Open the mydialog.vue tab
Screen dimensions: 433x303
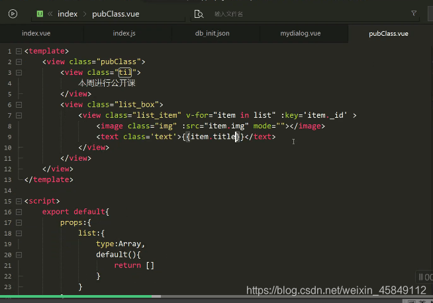(x=301, y=33)
